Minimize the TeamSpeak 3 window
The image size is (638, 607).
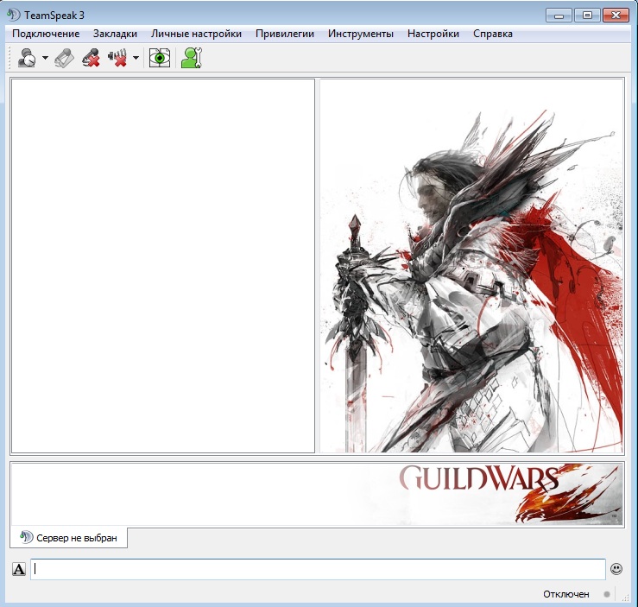click(x=559, y=16)
